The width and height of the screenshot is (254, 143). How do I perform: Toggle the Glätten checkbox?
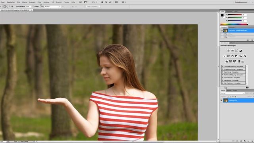[x=33, y=6]
